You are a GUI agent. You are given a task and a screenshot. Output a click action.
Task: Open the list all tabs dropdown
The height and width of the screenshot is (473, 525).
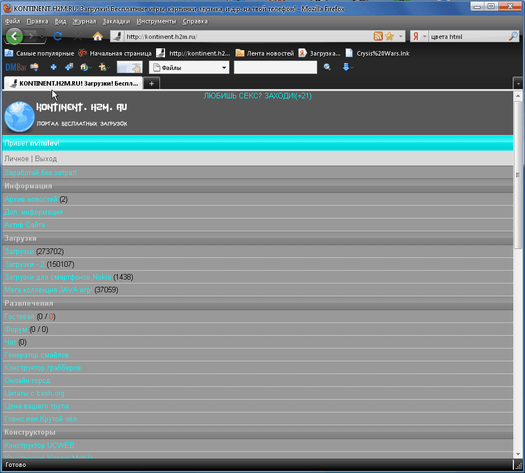518,83
